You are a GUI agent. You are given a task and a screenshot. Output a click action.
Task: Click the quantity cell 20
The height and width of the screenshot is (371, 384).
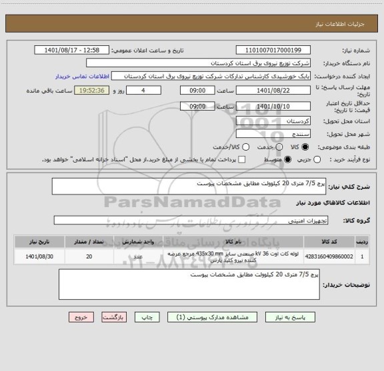pyautogui.click(x=89, y=256)
